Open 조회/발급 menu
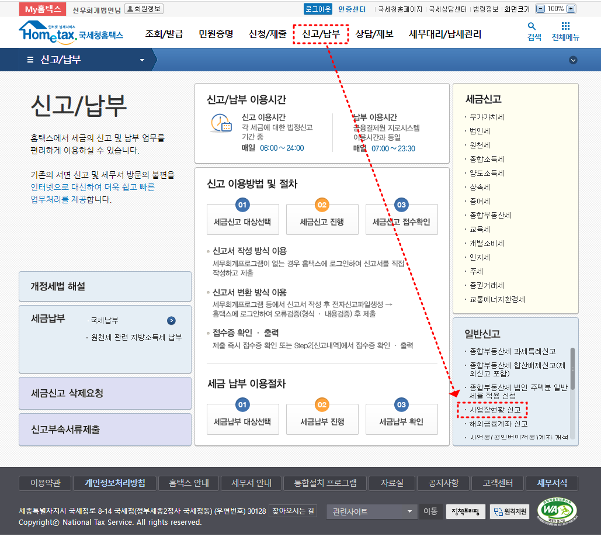 pyautogui.click(x=164, y=34)
